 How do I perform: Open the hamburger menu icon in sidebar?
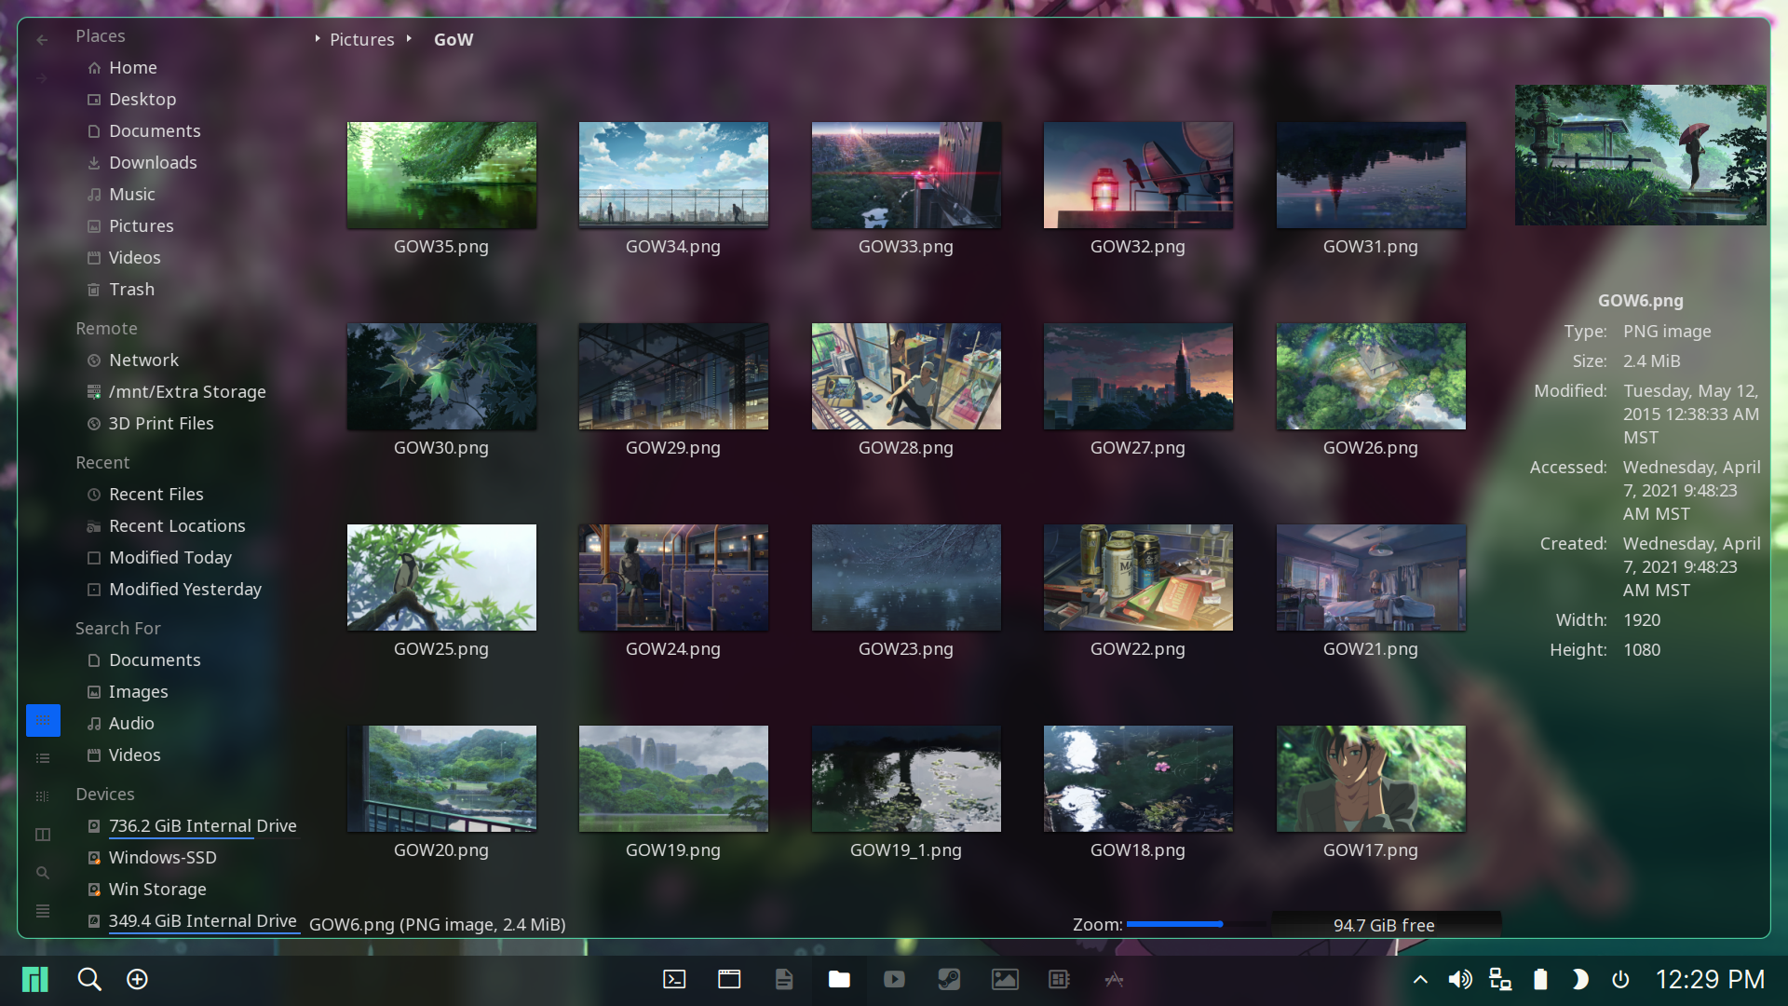(x=43, y=911)
